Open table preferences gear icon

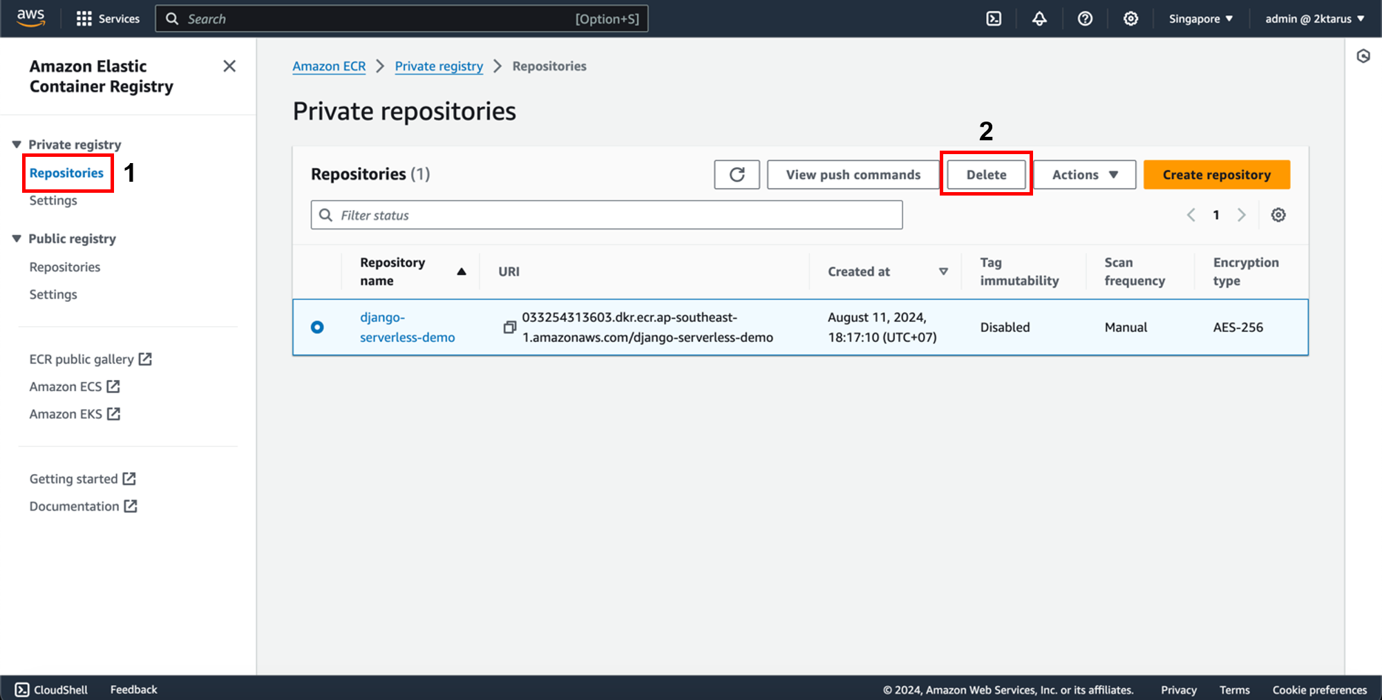pos(1278,215)
